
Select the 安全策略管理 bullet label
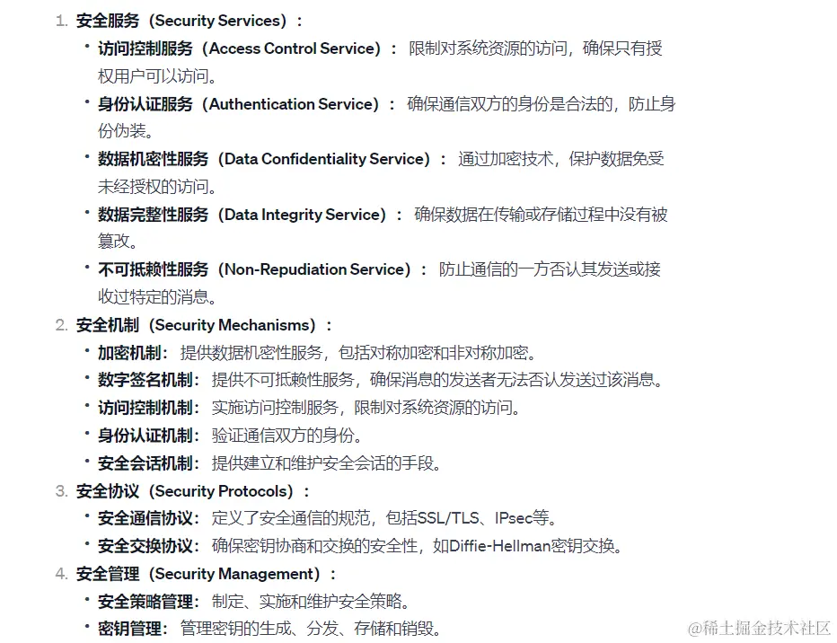(x=145, y=602)
